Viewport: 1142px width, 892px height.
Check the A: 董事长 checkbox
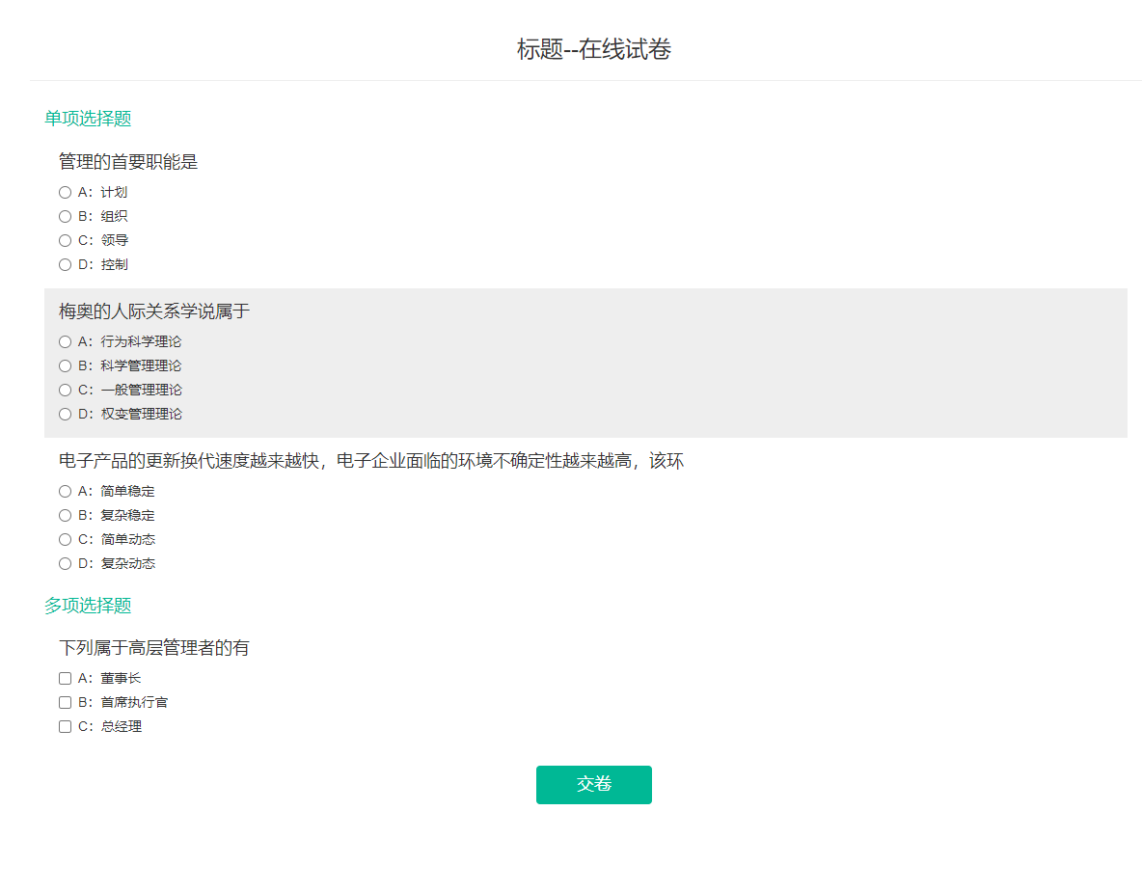click(65, 678)
